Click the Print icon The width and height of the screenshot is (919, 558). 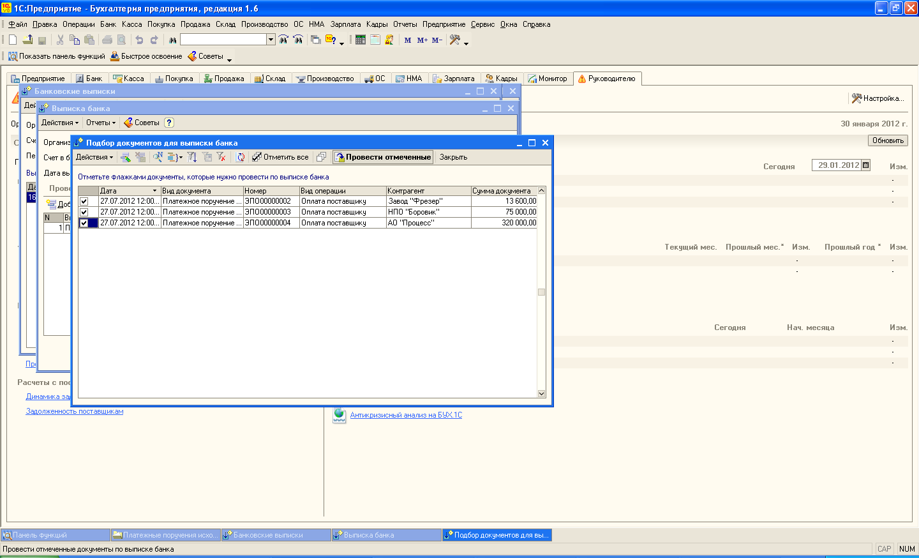(107, 40)
